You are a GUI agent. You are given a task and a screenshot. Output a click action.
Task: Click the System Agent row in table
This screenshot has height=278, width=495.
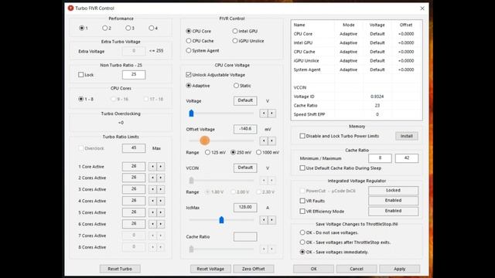tap(357, 69)
